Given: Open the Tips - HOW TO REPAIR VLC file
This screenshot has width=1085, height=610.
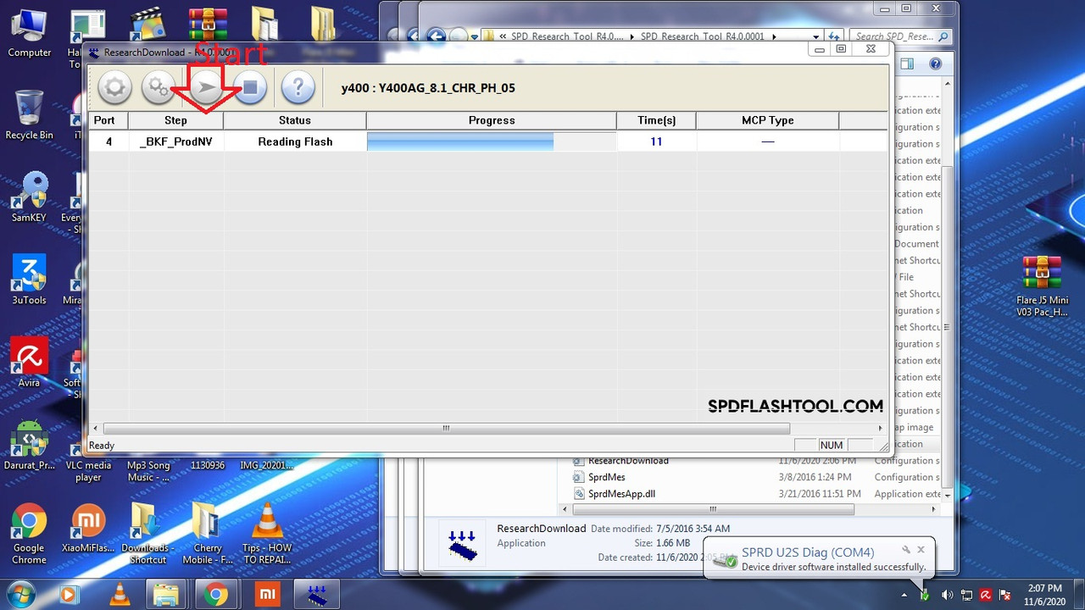Looking at the screenshot, I should pos(267,534).
